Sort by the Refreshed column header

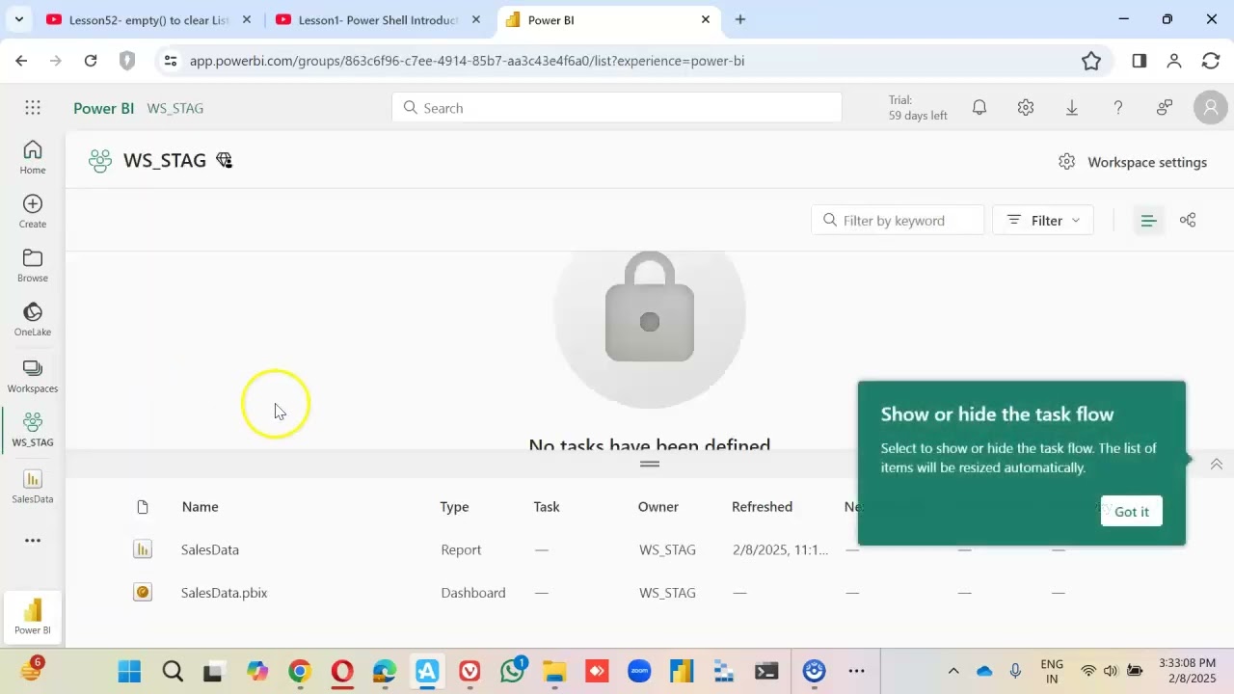(x=762, y=507)
